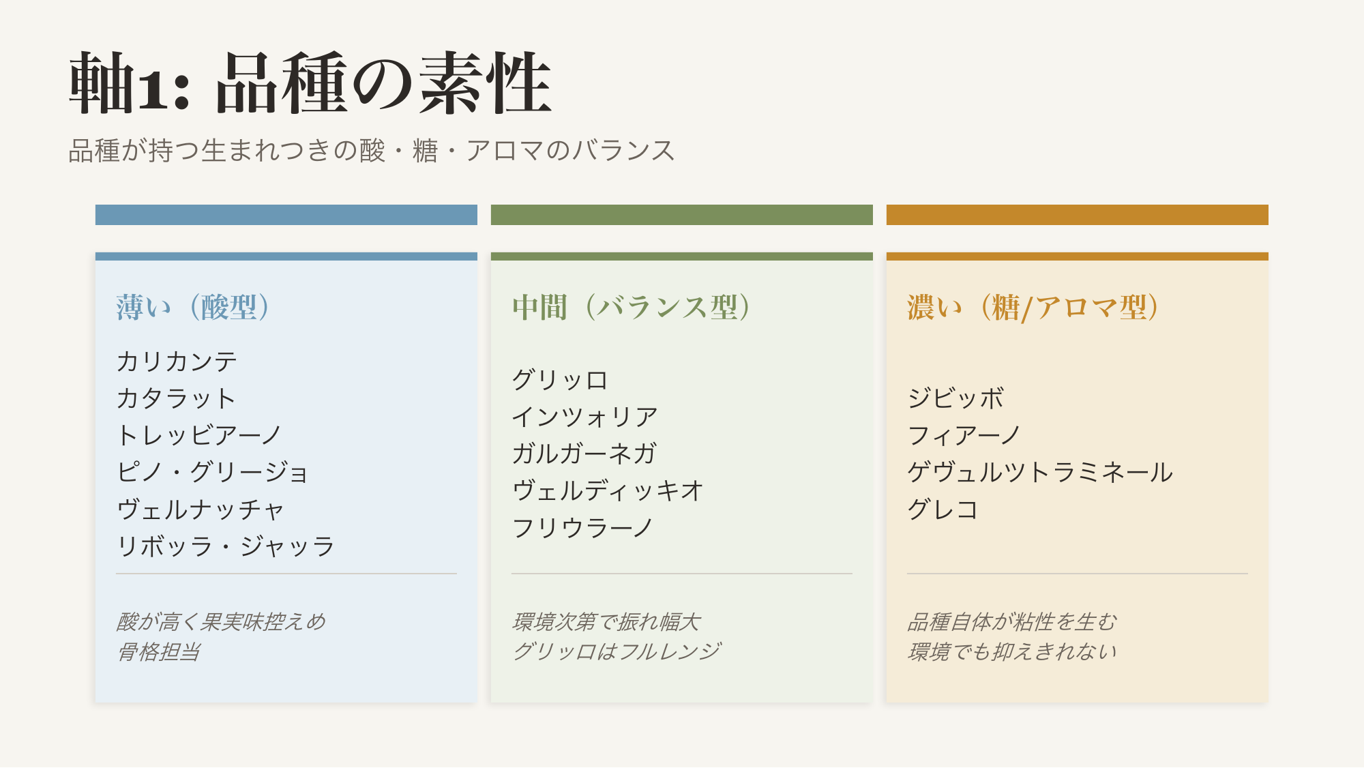Select the 中間（バランス型）card heading
The image size is (1364, 768).
[x=632, y=308]
